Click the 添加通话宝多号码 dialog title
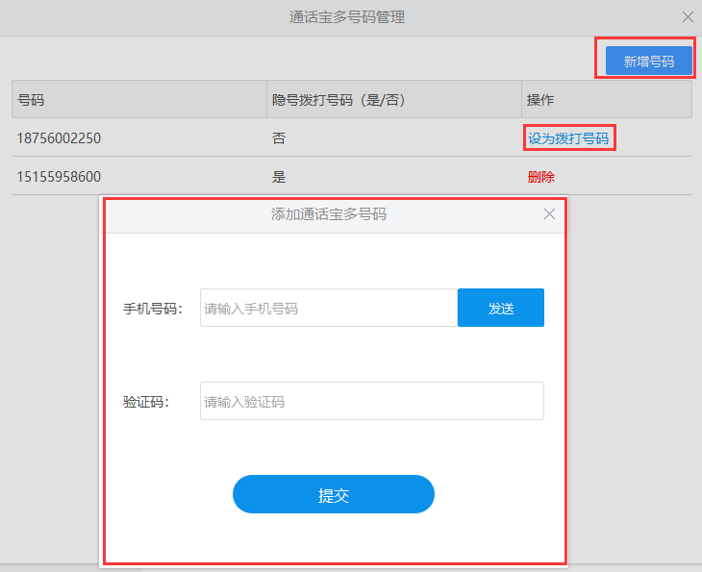The height and width of the screenshot is (572, 702). [x=328, y=214]
